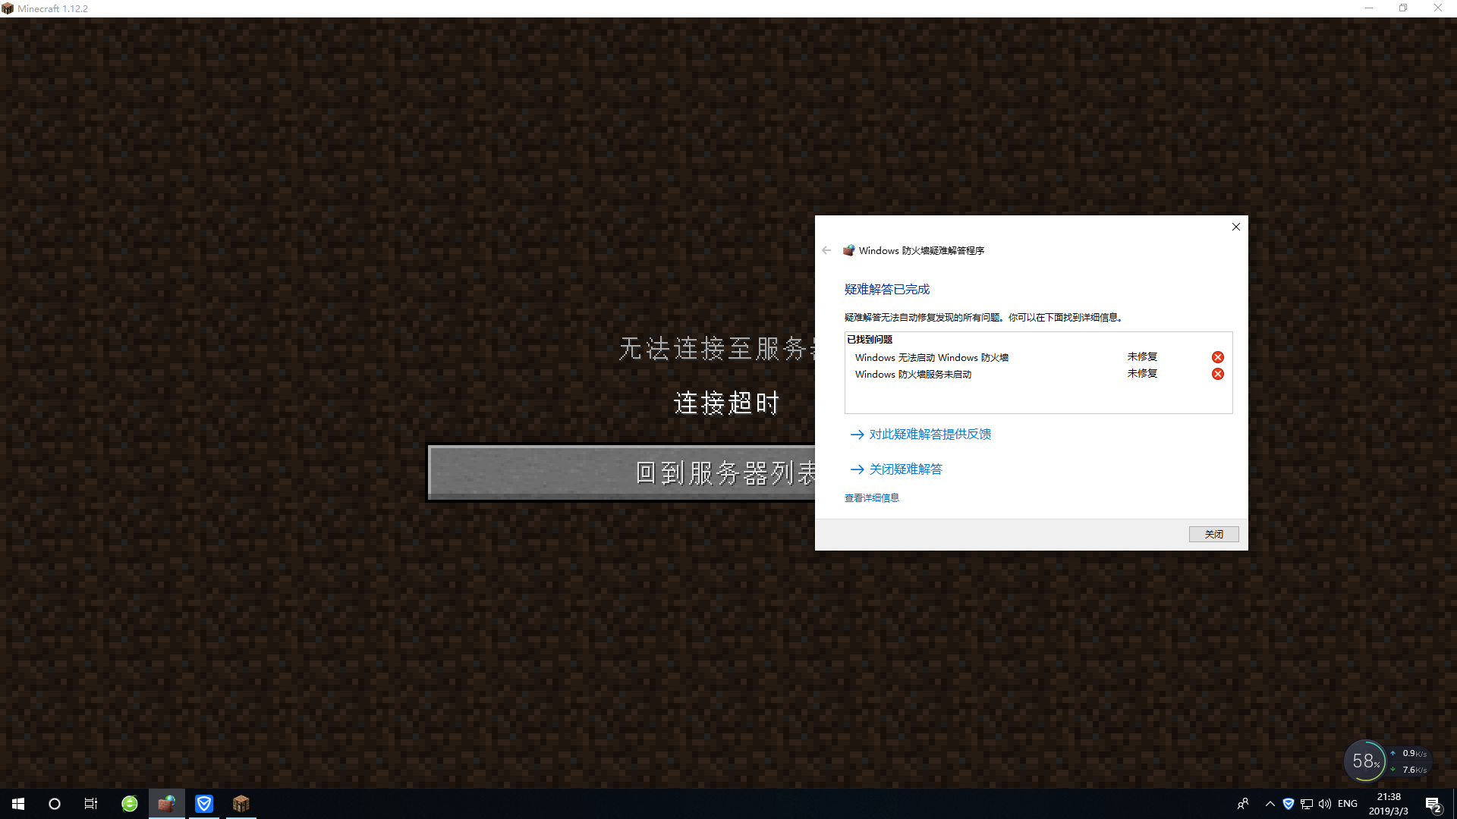Switch to firewall troubleshooter taskbar icon

(167, 804)
